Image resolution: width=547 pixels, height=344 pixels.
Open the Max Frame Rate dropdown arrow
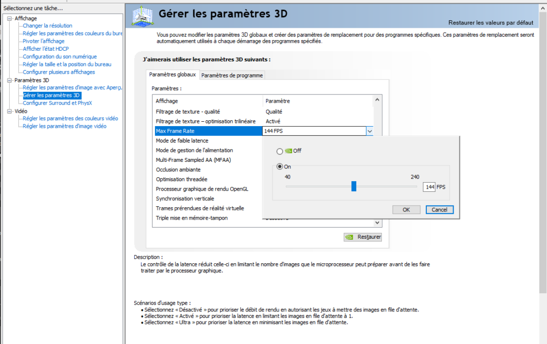(369, 131)
